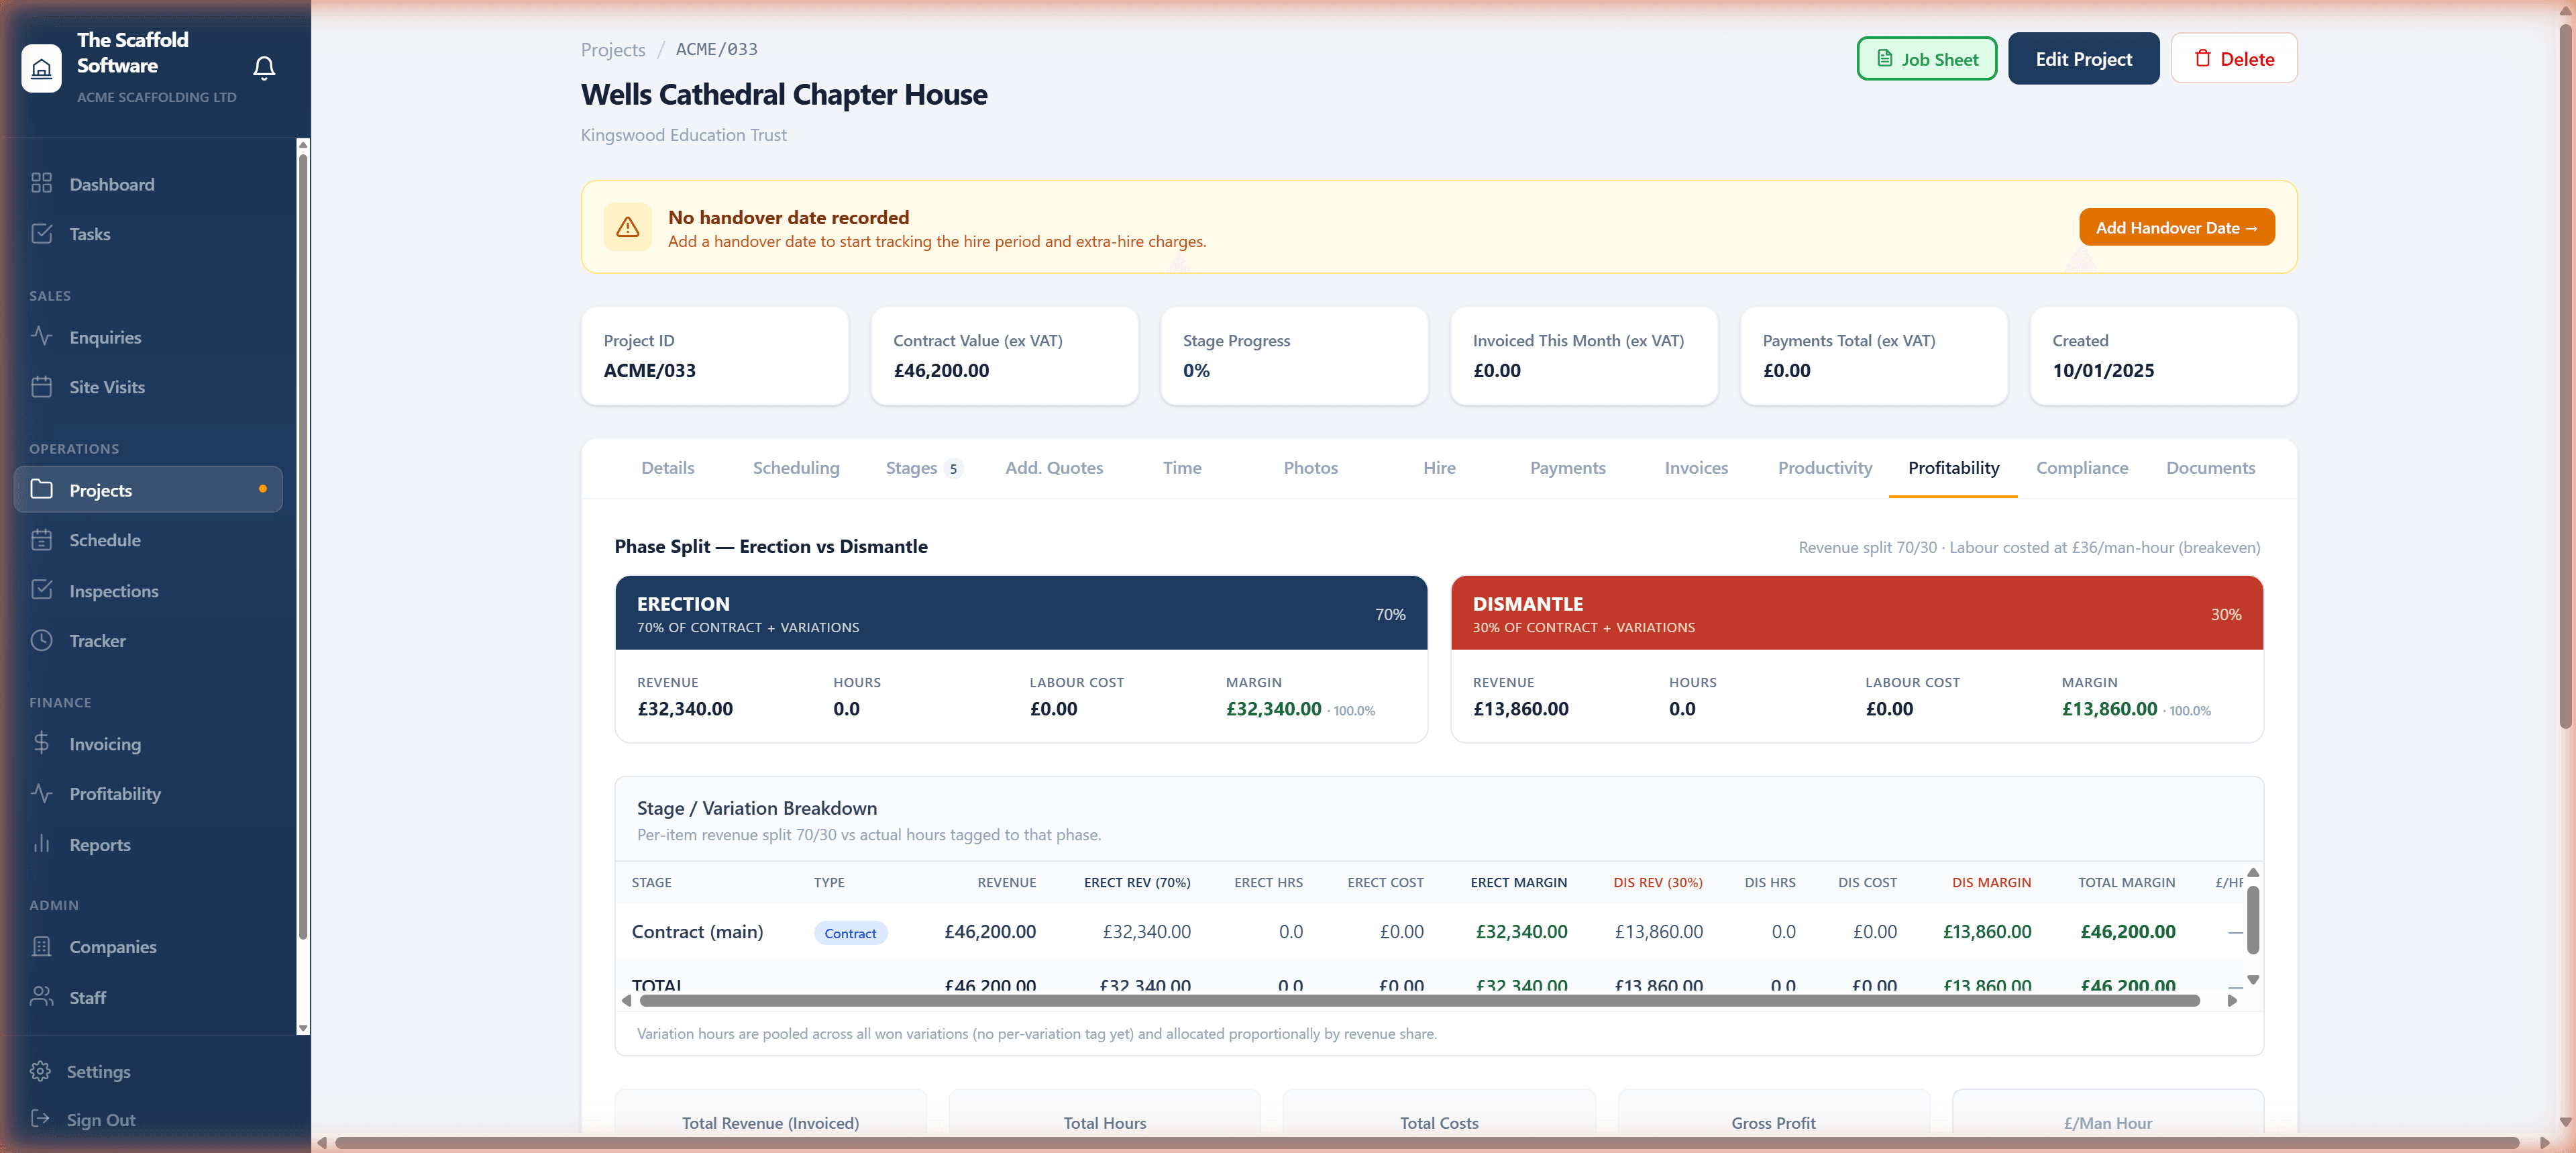The width and height of the screenshot is (2576, 1153).
Task: Open the Invoices tab
Action: pyautogui.click(x=1696, y=467)
